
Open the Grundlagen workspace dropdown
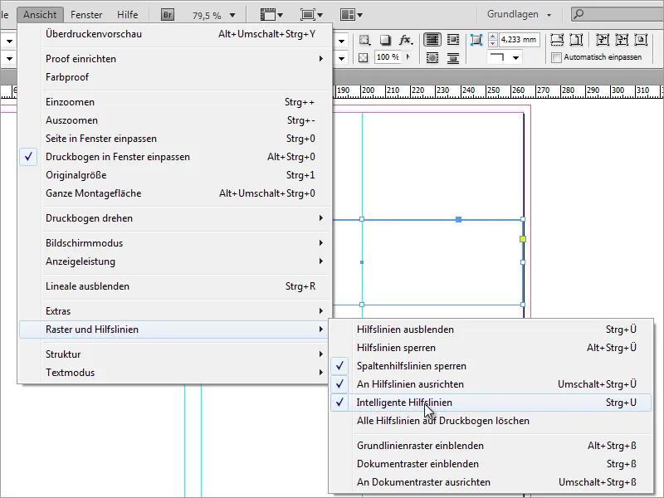[x=520, y=14]
